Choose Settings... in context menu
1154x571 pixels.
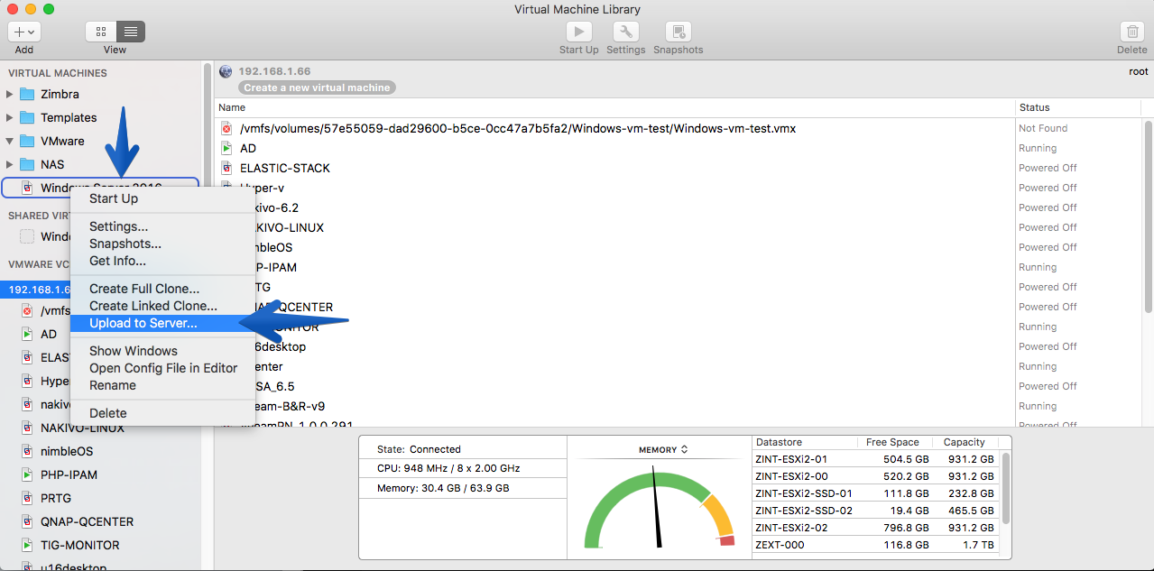[x=162, y=226]
